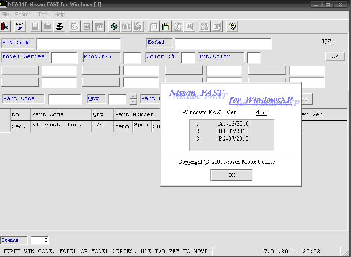Click the "B1-07/2010" data entry
351x257 pixels.
click(x=233, y=131)
